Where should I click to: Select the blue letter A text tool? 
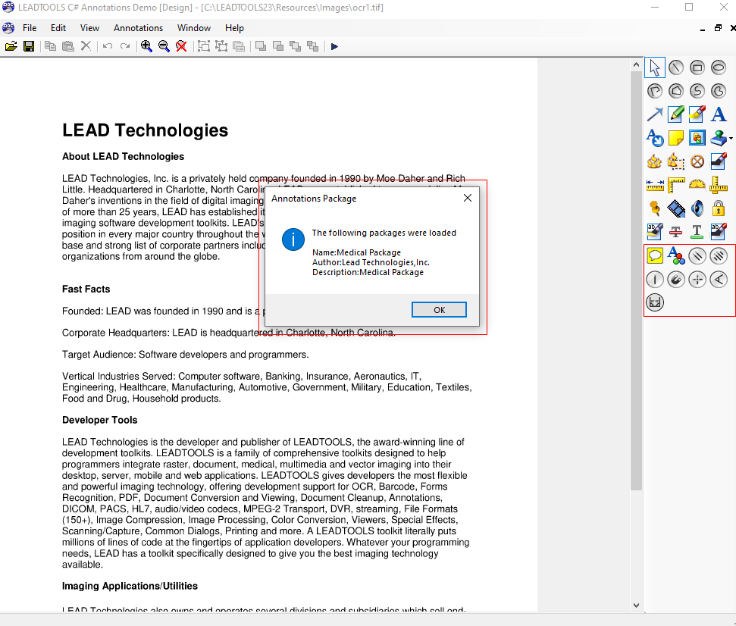[x=718, y=114]
